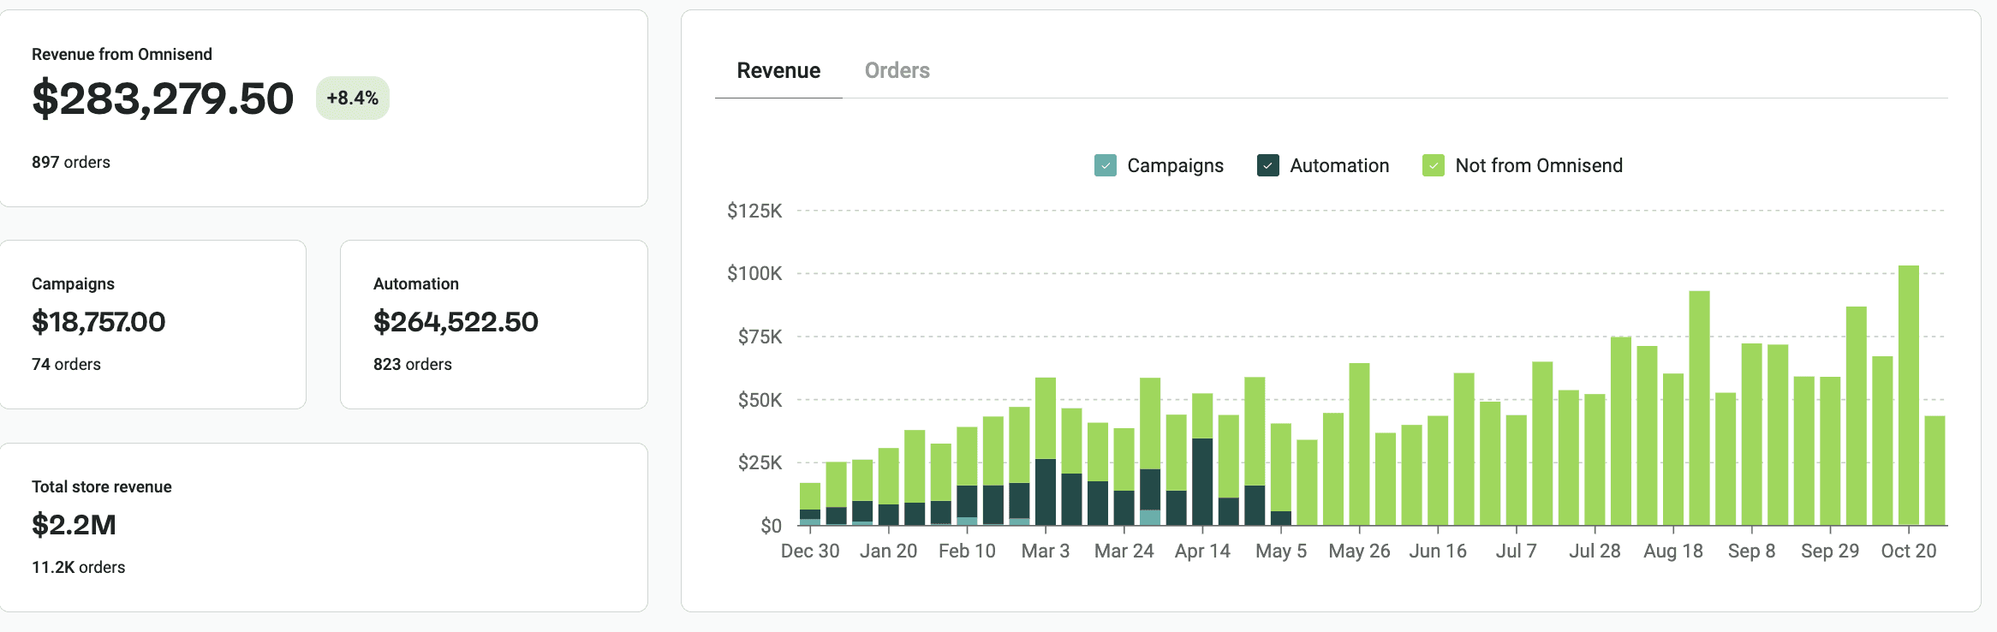Click the tallest bar above Oct 20
The image size is (1997, 632).
[x=1909, y=395]
